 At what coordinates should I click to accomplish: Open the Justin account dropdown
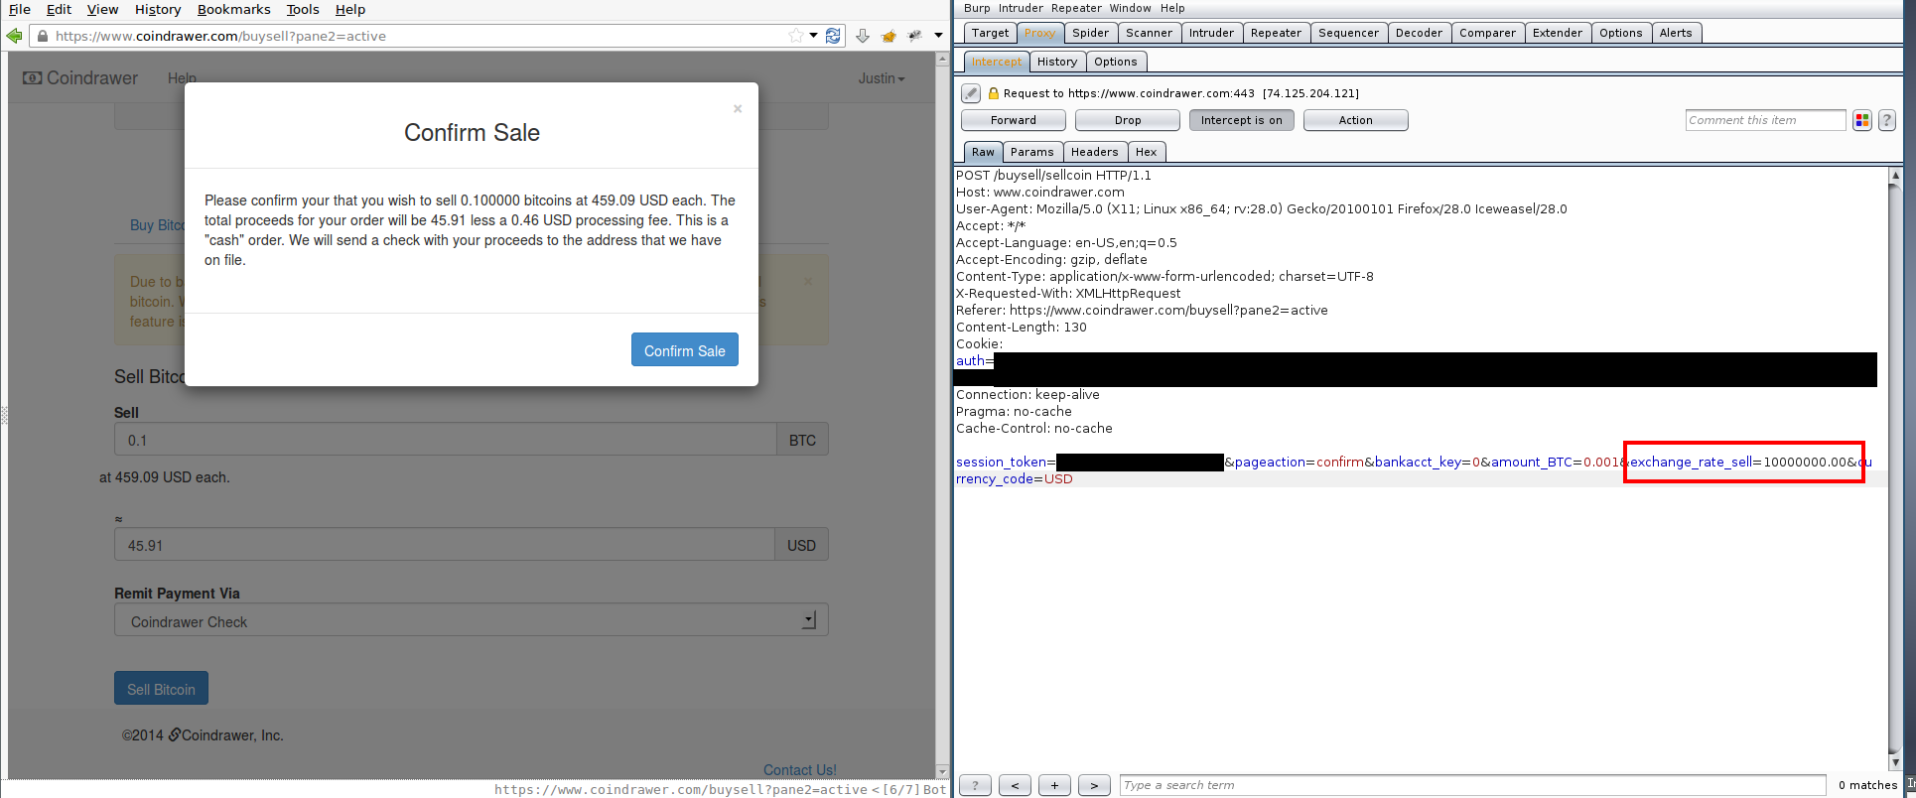point(882,77)
